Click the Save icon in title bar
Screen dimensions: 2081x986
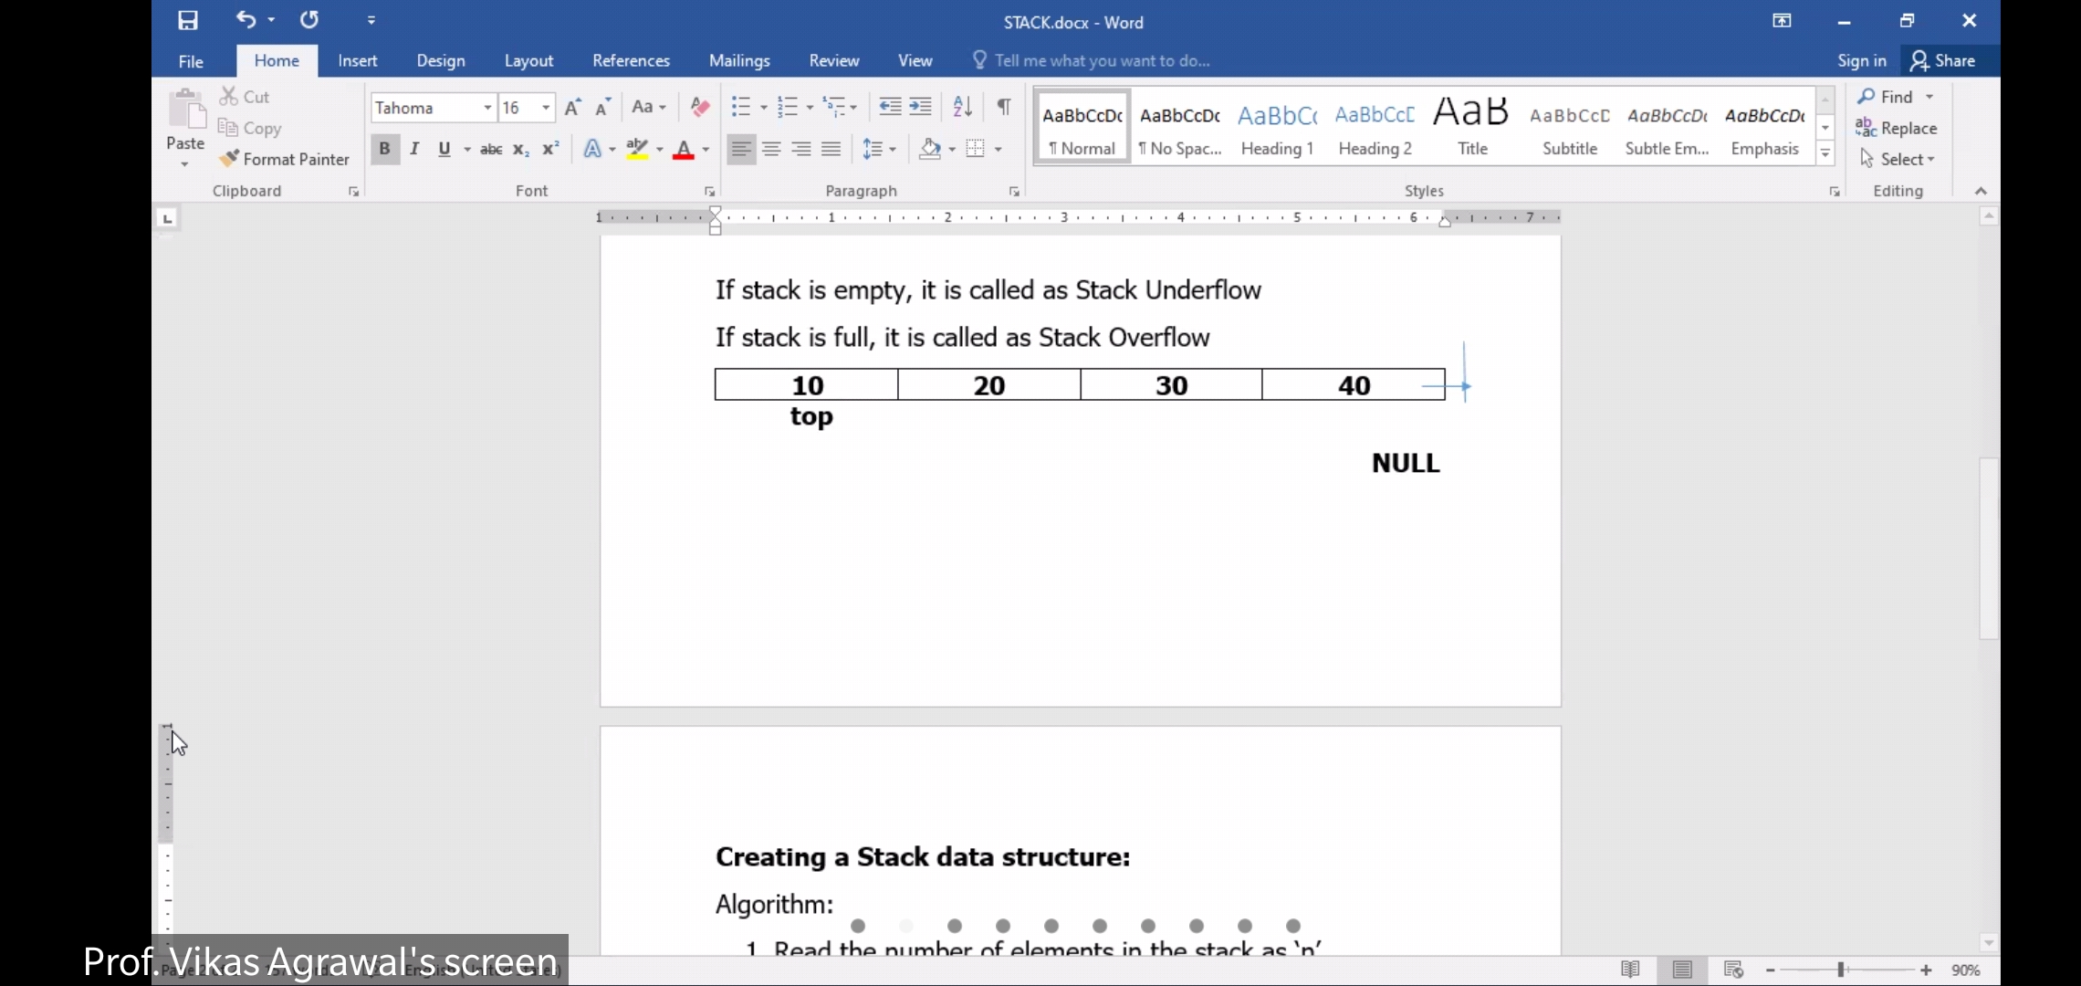point(188,20)
